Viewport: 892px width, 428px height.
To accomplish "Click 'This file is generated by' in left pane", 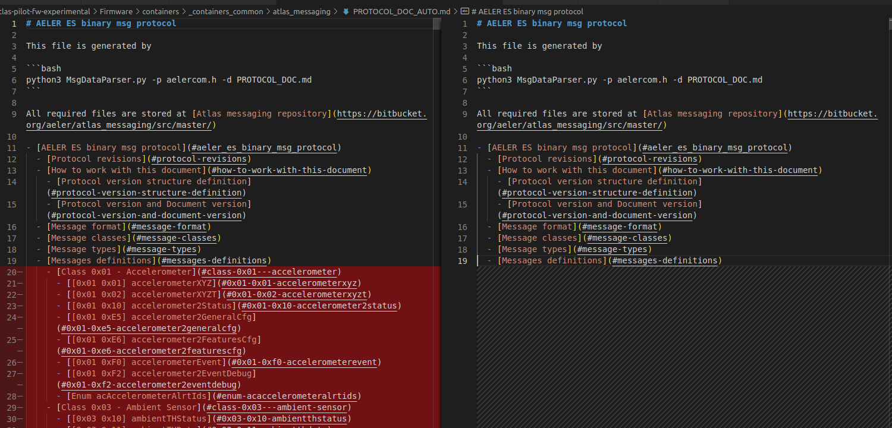I will (x=89, y=46).
